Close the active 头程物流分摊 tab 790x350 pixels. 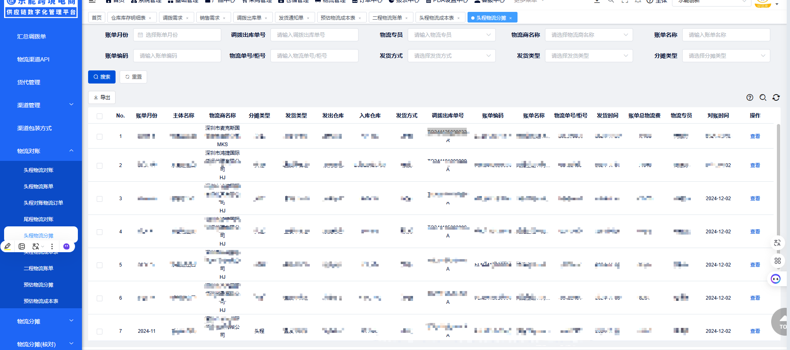tap(511, 18)
